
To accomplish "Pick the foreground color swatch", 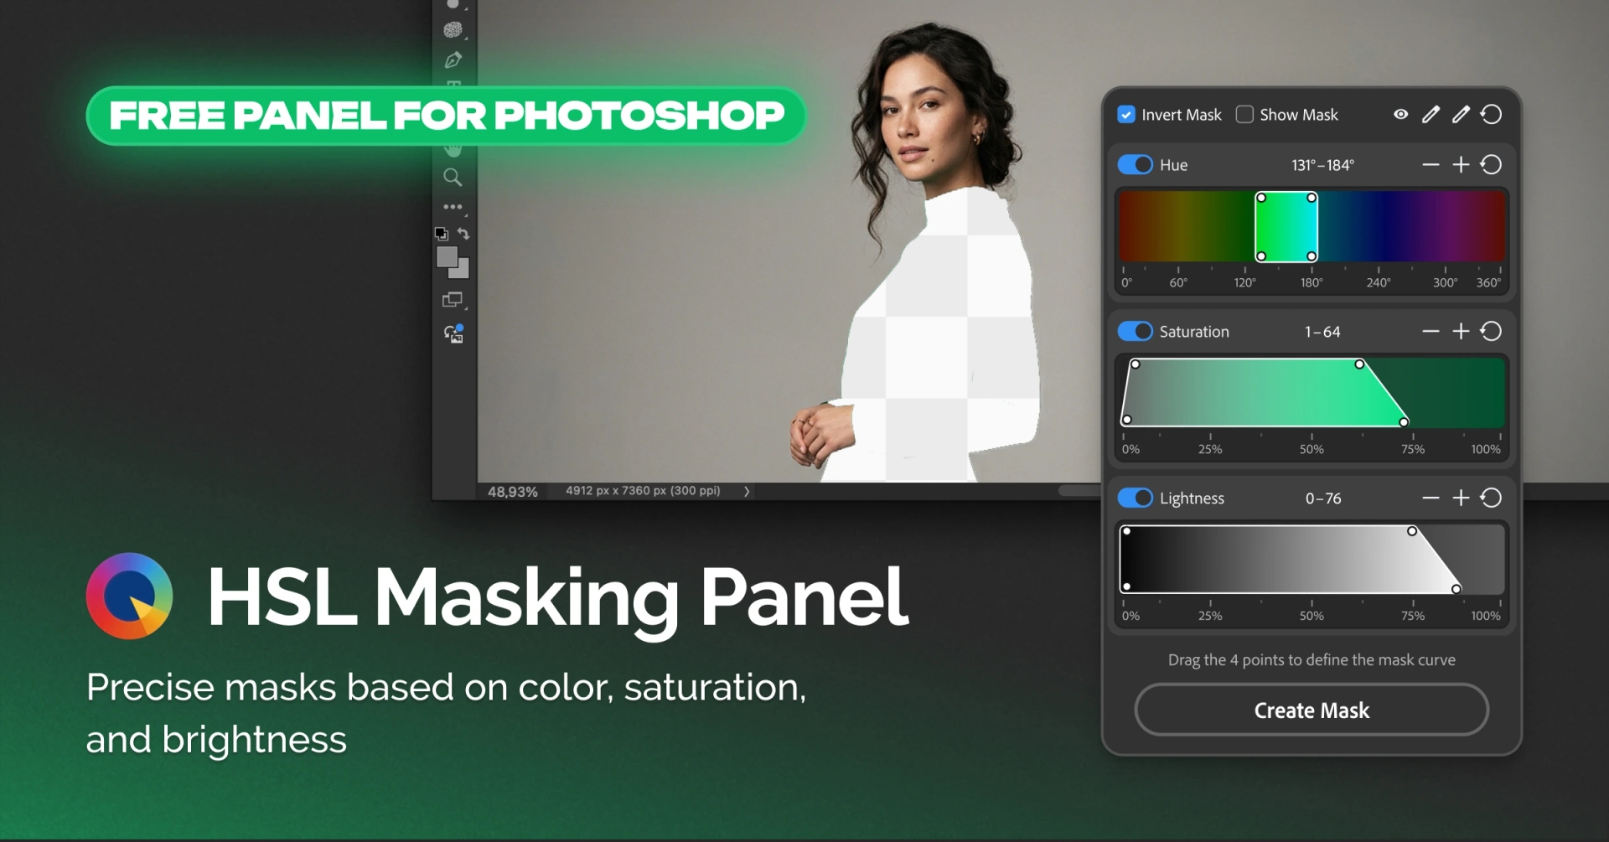I will coord(447,256).
